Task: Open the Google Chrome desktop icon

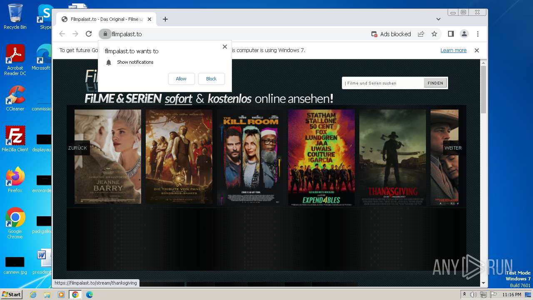Action: (x=15, y=223)
